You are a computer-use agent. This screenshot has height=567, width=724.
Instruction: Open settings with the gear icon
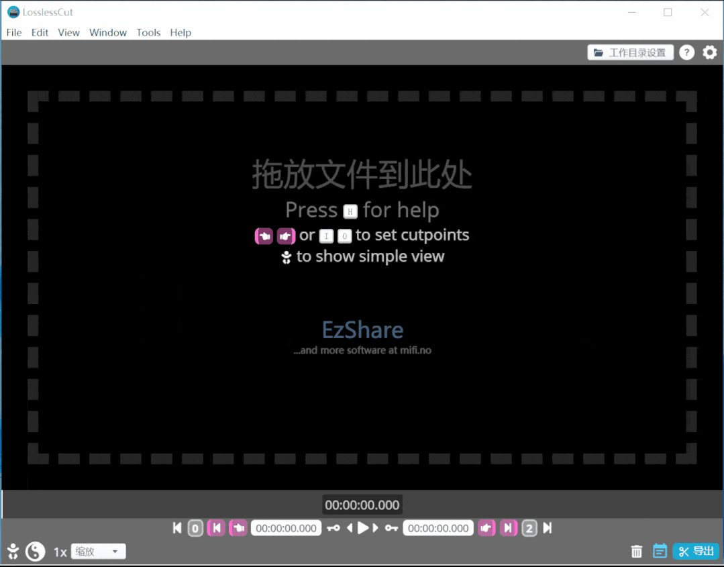click(710, 52)
